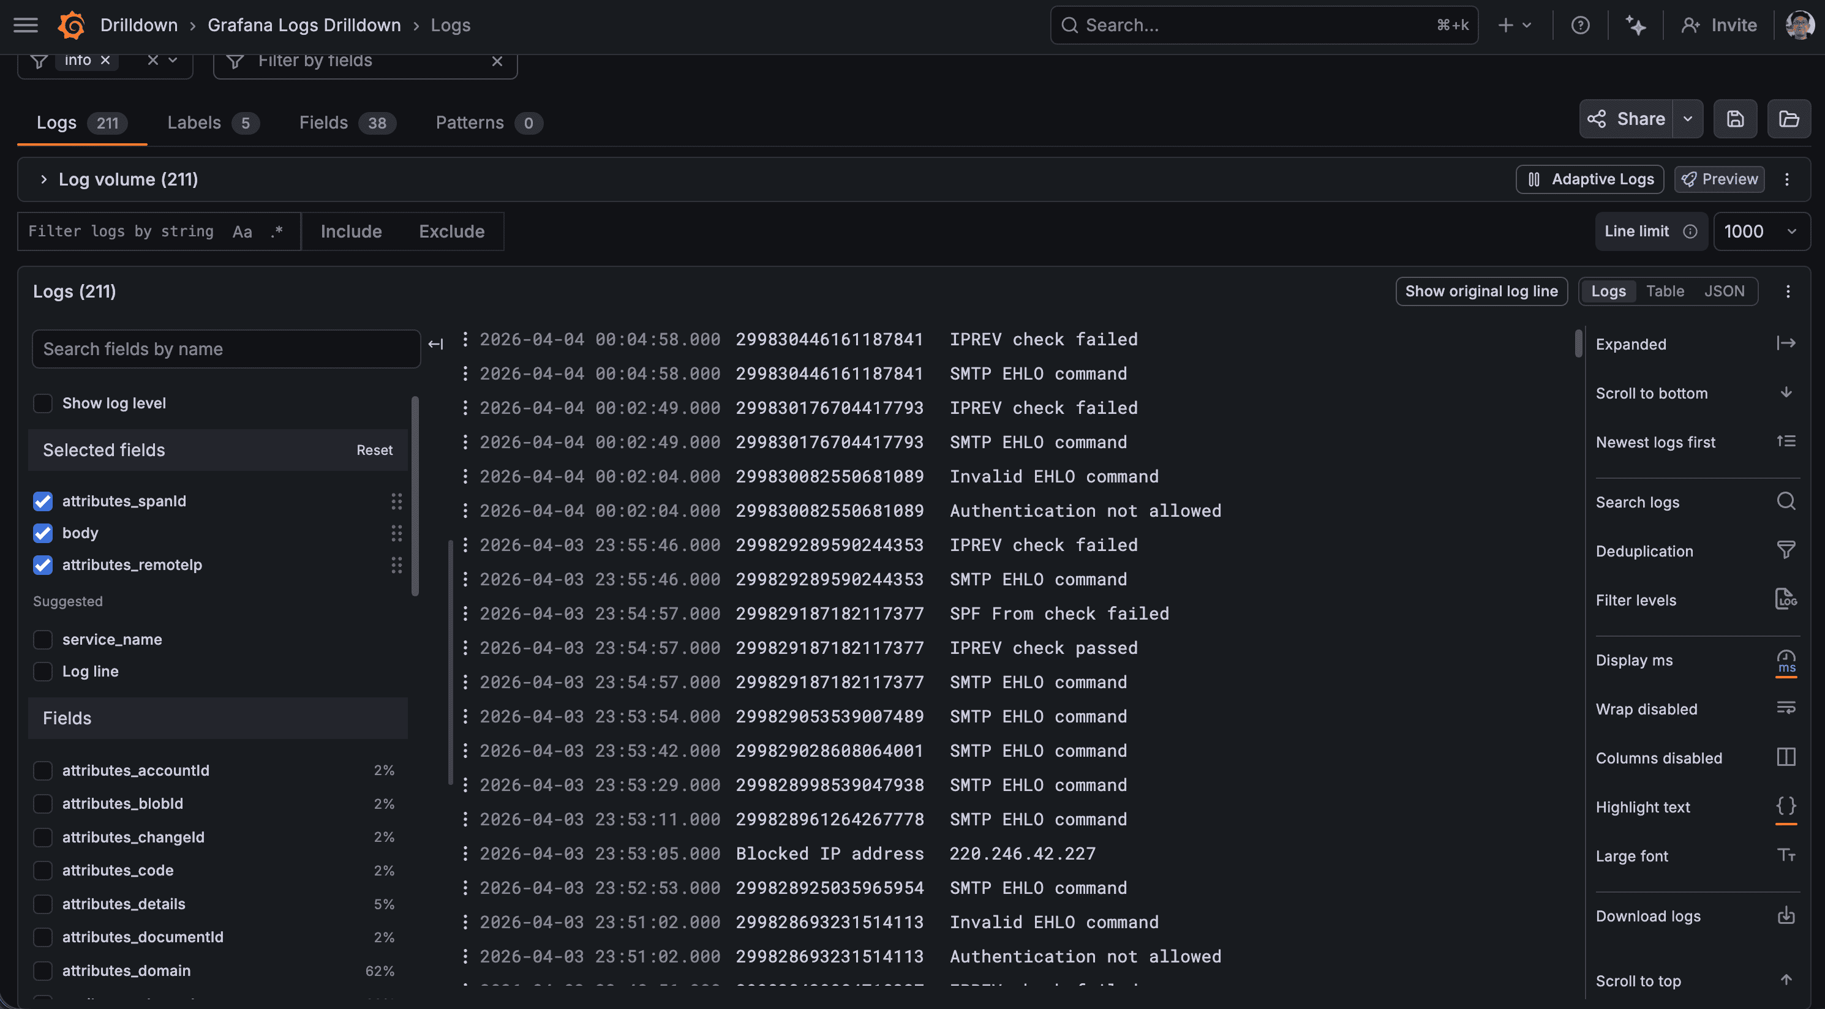Switch to the Labels tab

[194, 122]
